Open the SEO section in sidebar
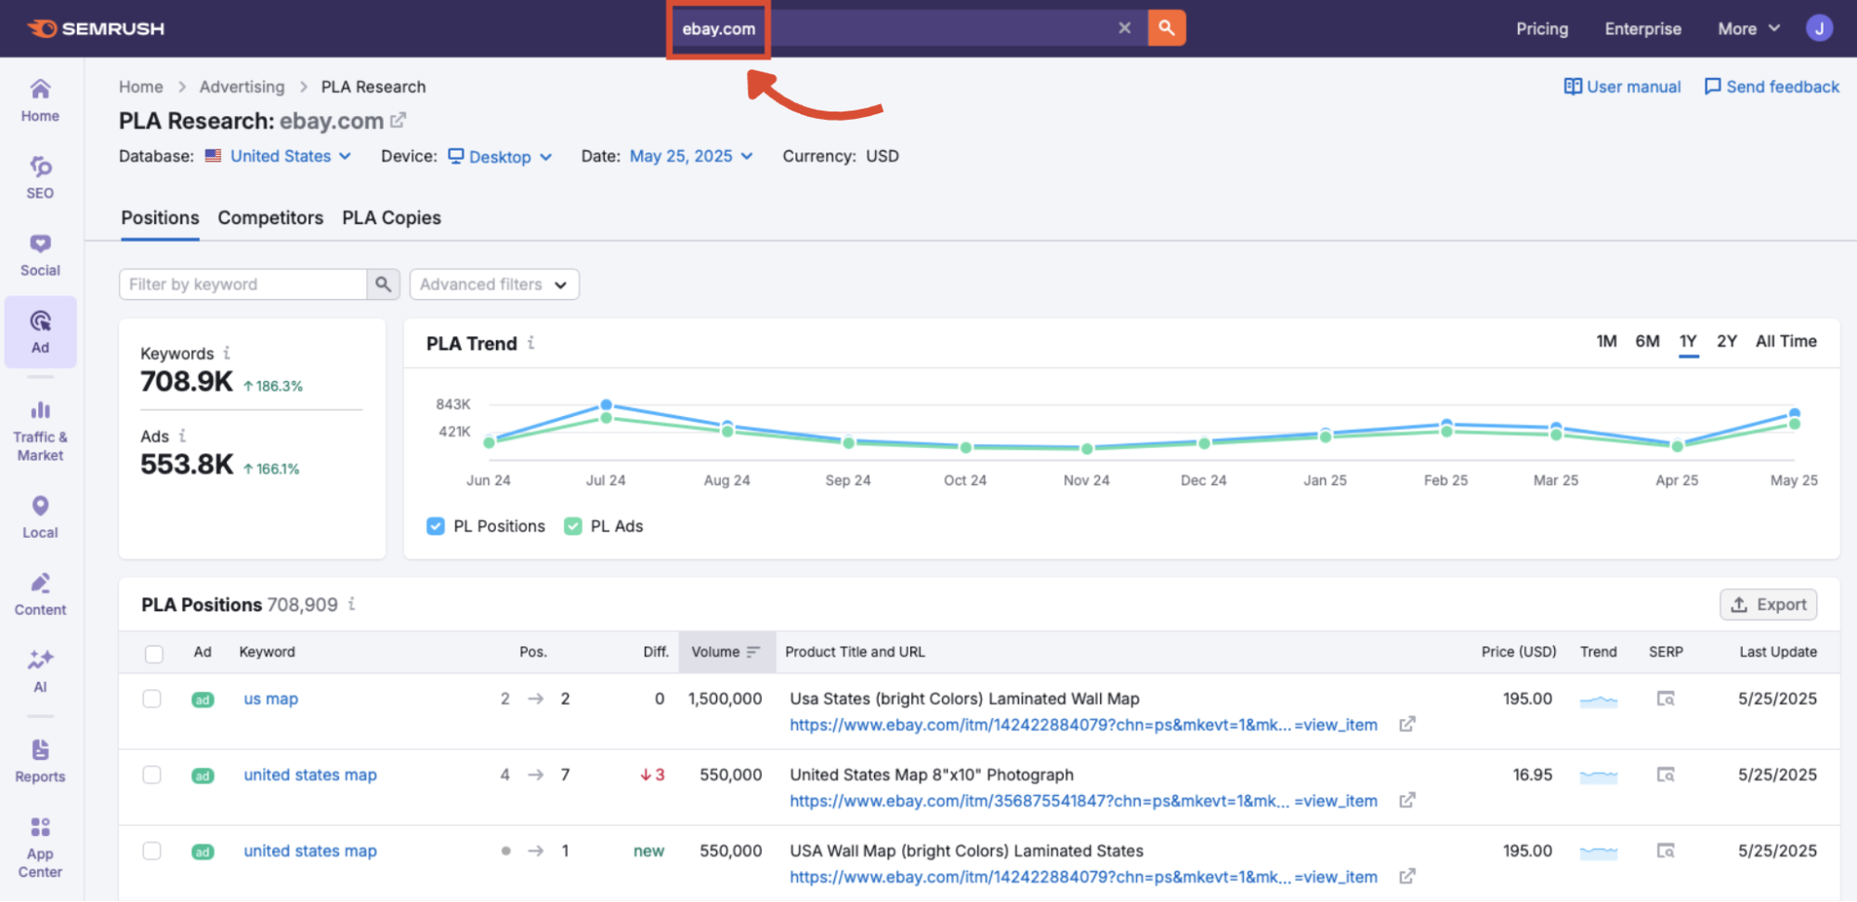The image size is (1857, 902). point(40,177)
